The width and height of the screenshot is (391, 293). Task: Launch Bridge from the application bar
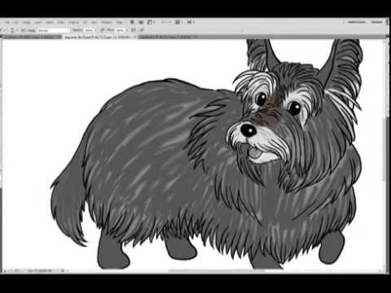(x=132, y=22)
